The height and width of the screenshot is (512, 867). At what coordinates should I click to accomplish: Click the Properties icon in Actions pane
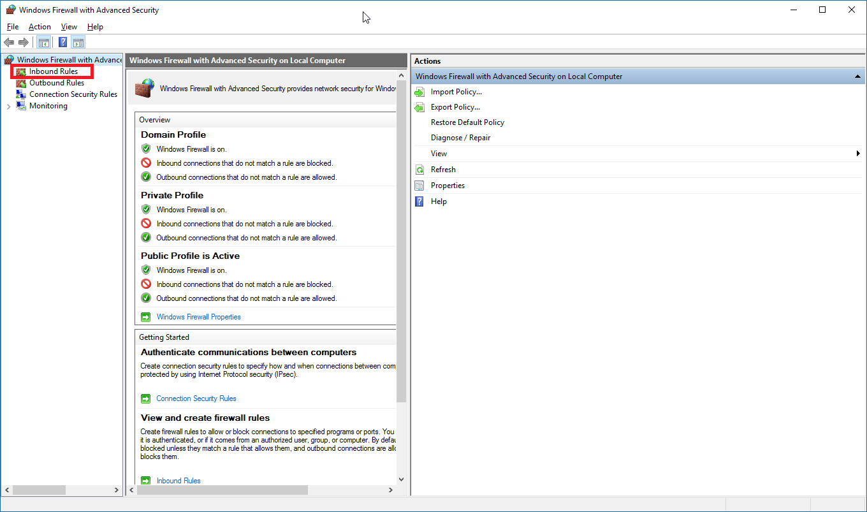pyautogui.click(x=419, y=186)
